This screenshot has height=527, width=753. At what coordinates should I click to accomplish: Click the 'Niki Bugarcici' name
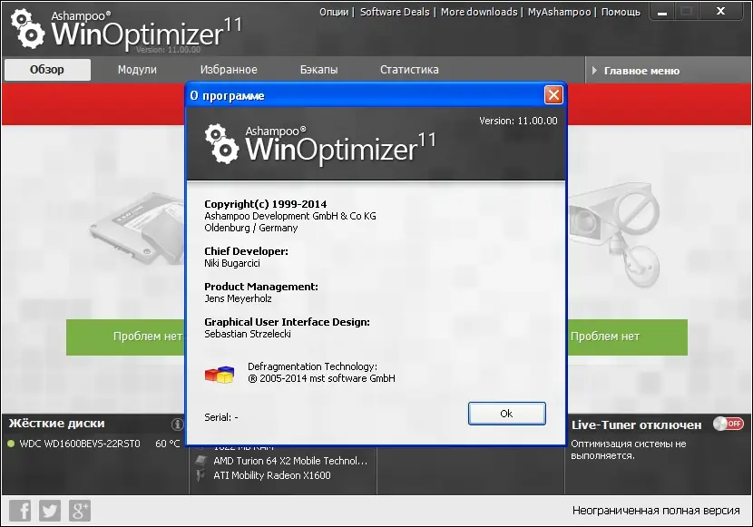(232, 263)
